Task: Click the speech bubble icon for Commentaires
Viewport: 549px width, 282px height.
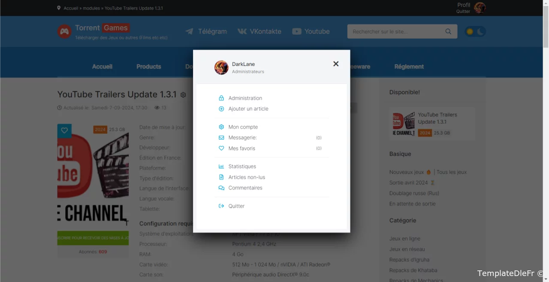Action: (x=221, y=188)
